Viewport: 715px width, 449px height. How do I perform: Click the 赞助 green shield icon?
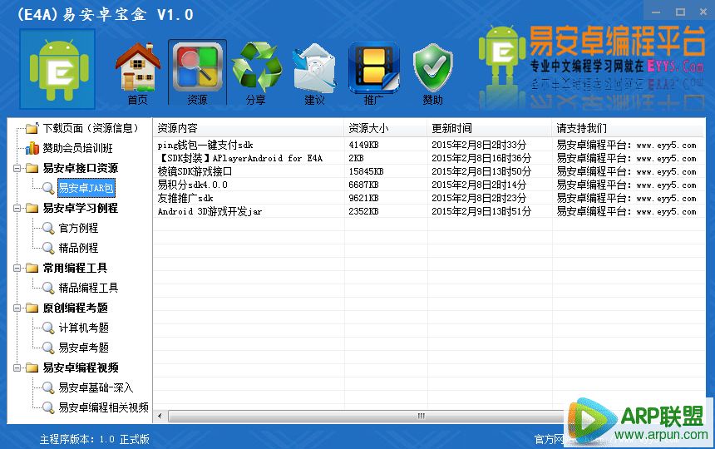[432, 70]
